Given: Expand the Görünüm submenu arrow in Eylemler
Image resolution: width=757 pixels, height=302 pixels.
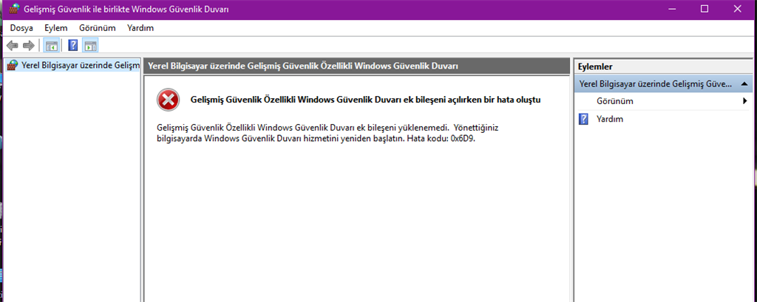Looking at the screenshot, I should tap(745, 101).
